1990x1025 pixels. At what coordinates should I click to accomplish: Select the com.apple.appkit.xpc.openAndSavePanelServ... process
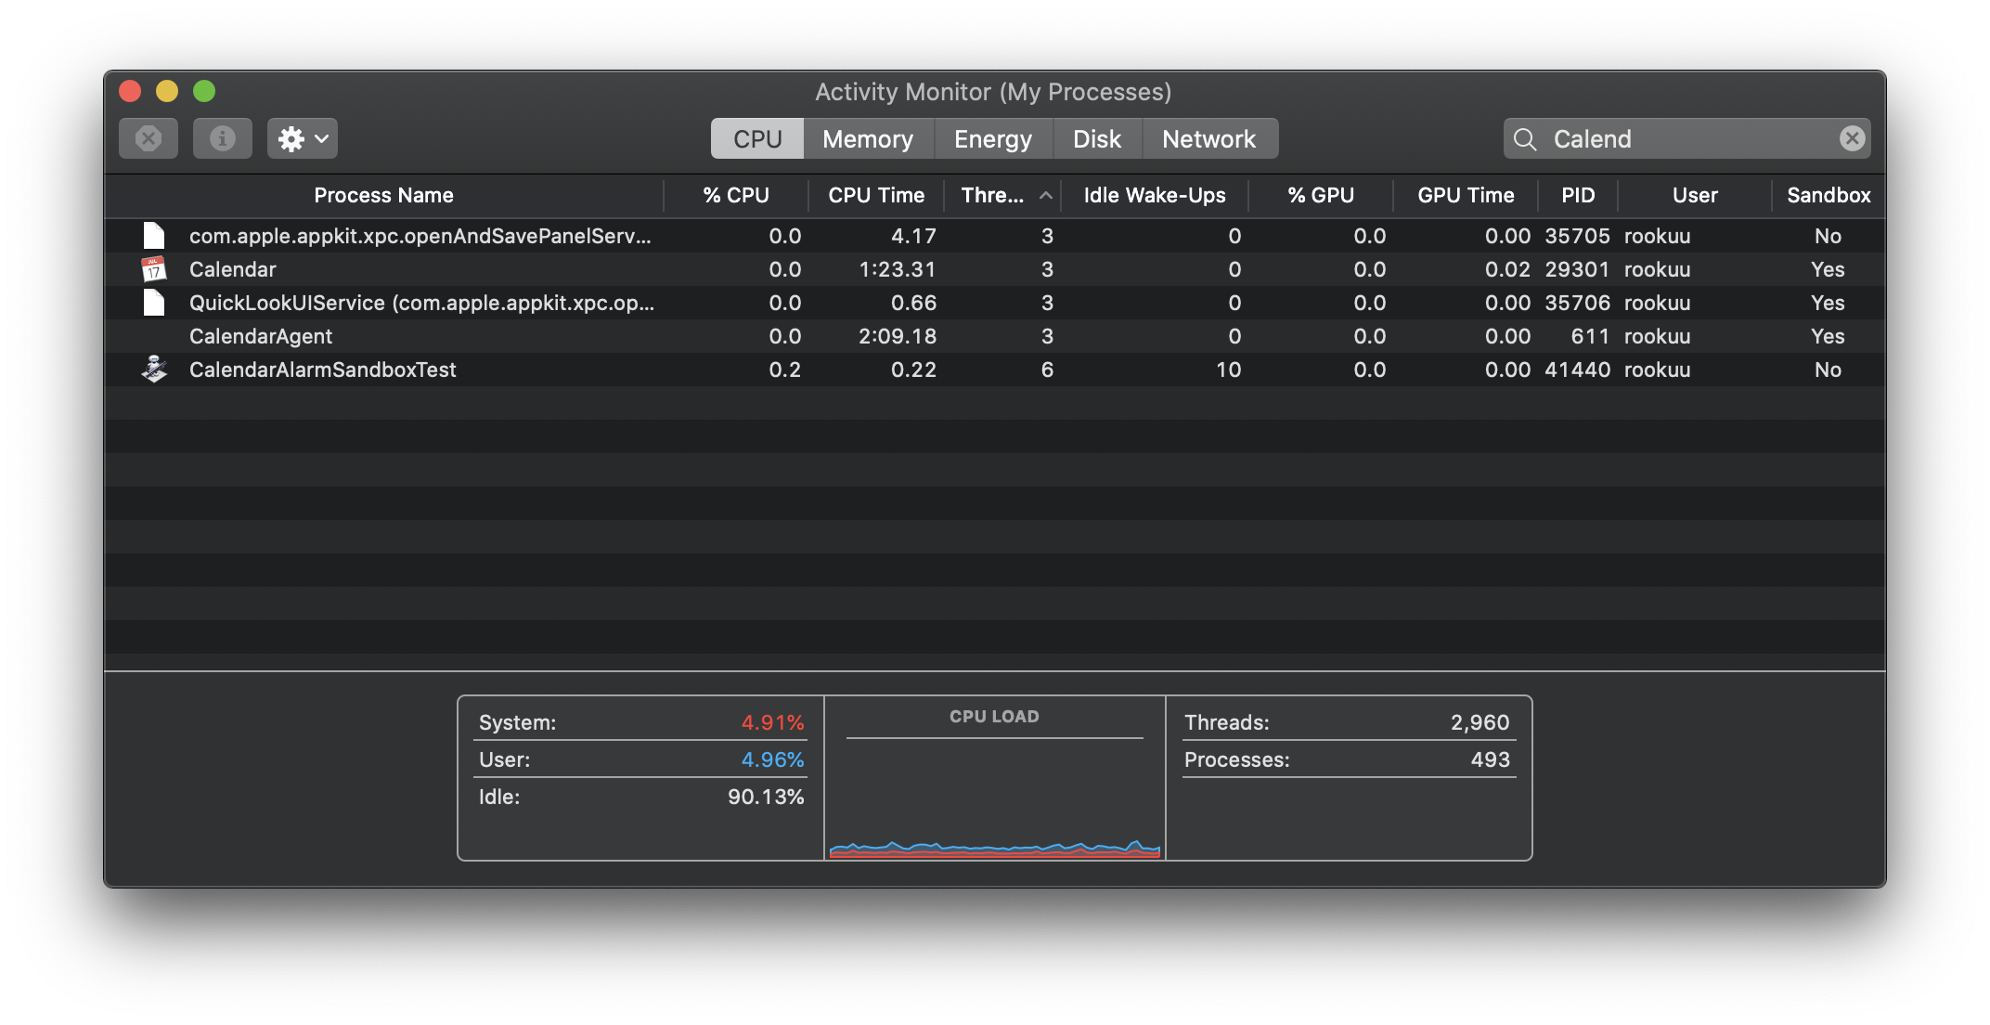(x=995, y=236)
